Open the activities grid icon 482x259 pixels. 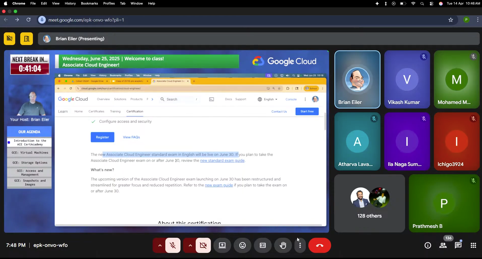(473, 245)
